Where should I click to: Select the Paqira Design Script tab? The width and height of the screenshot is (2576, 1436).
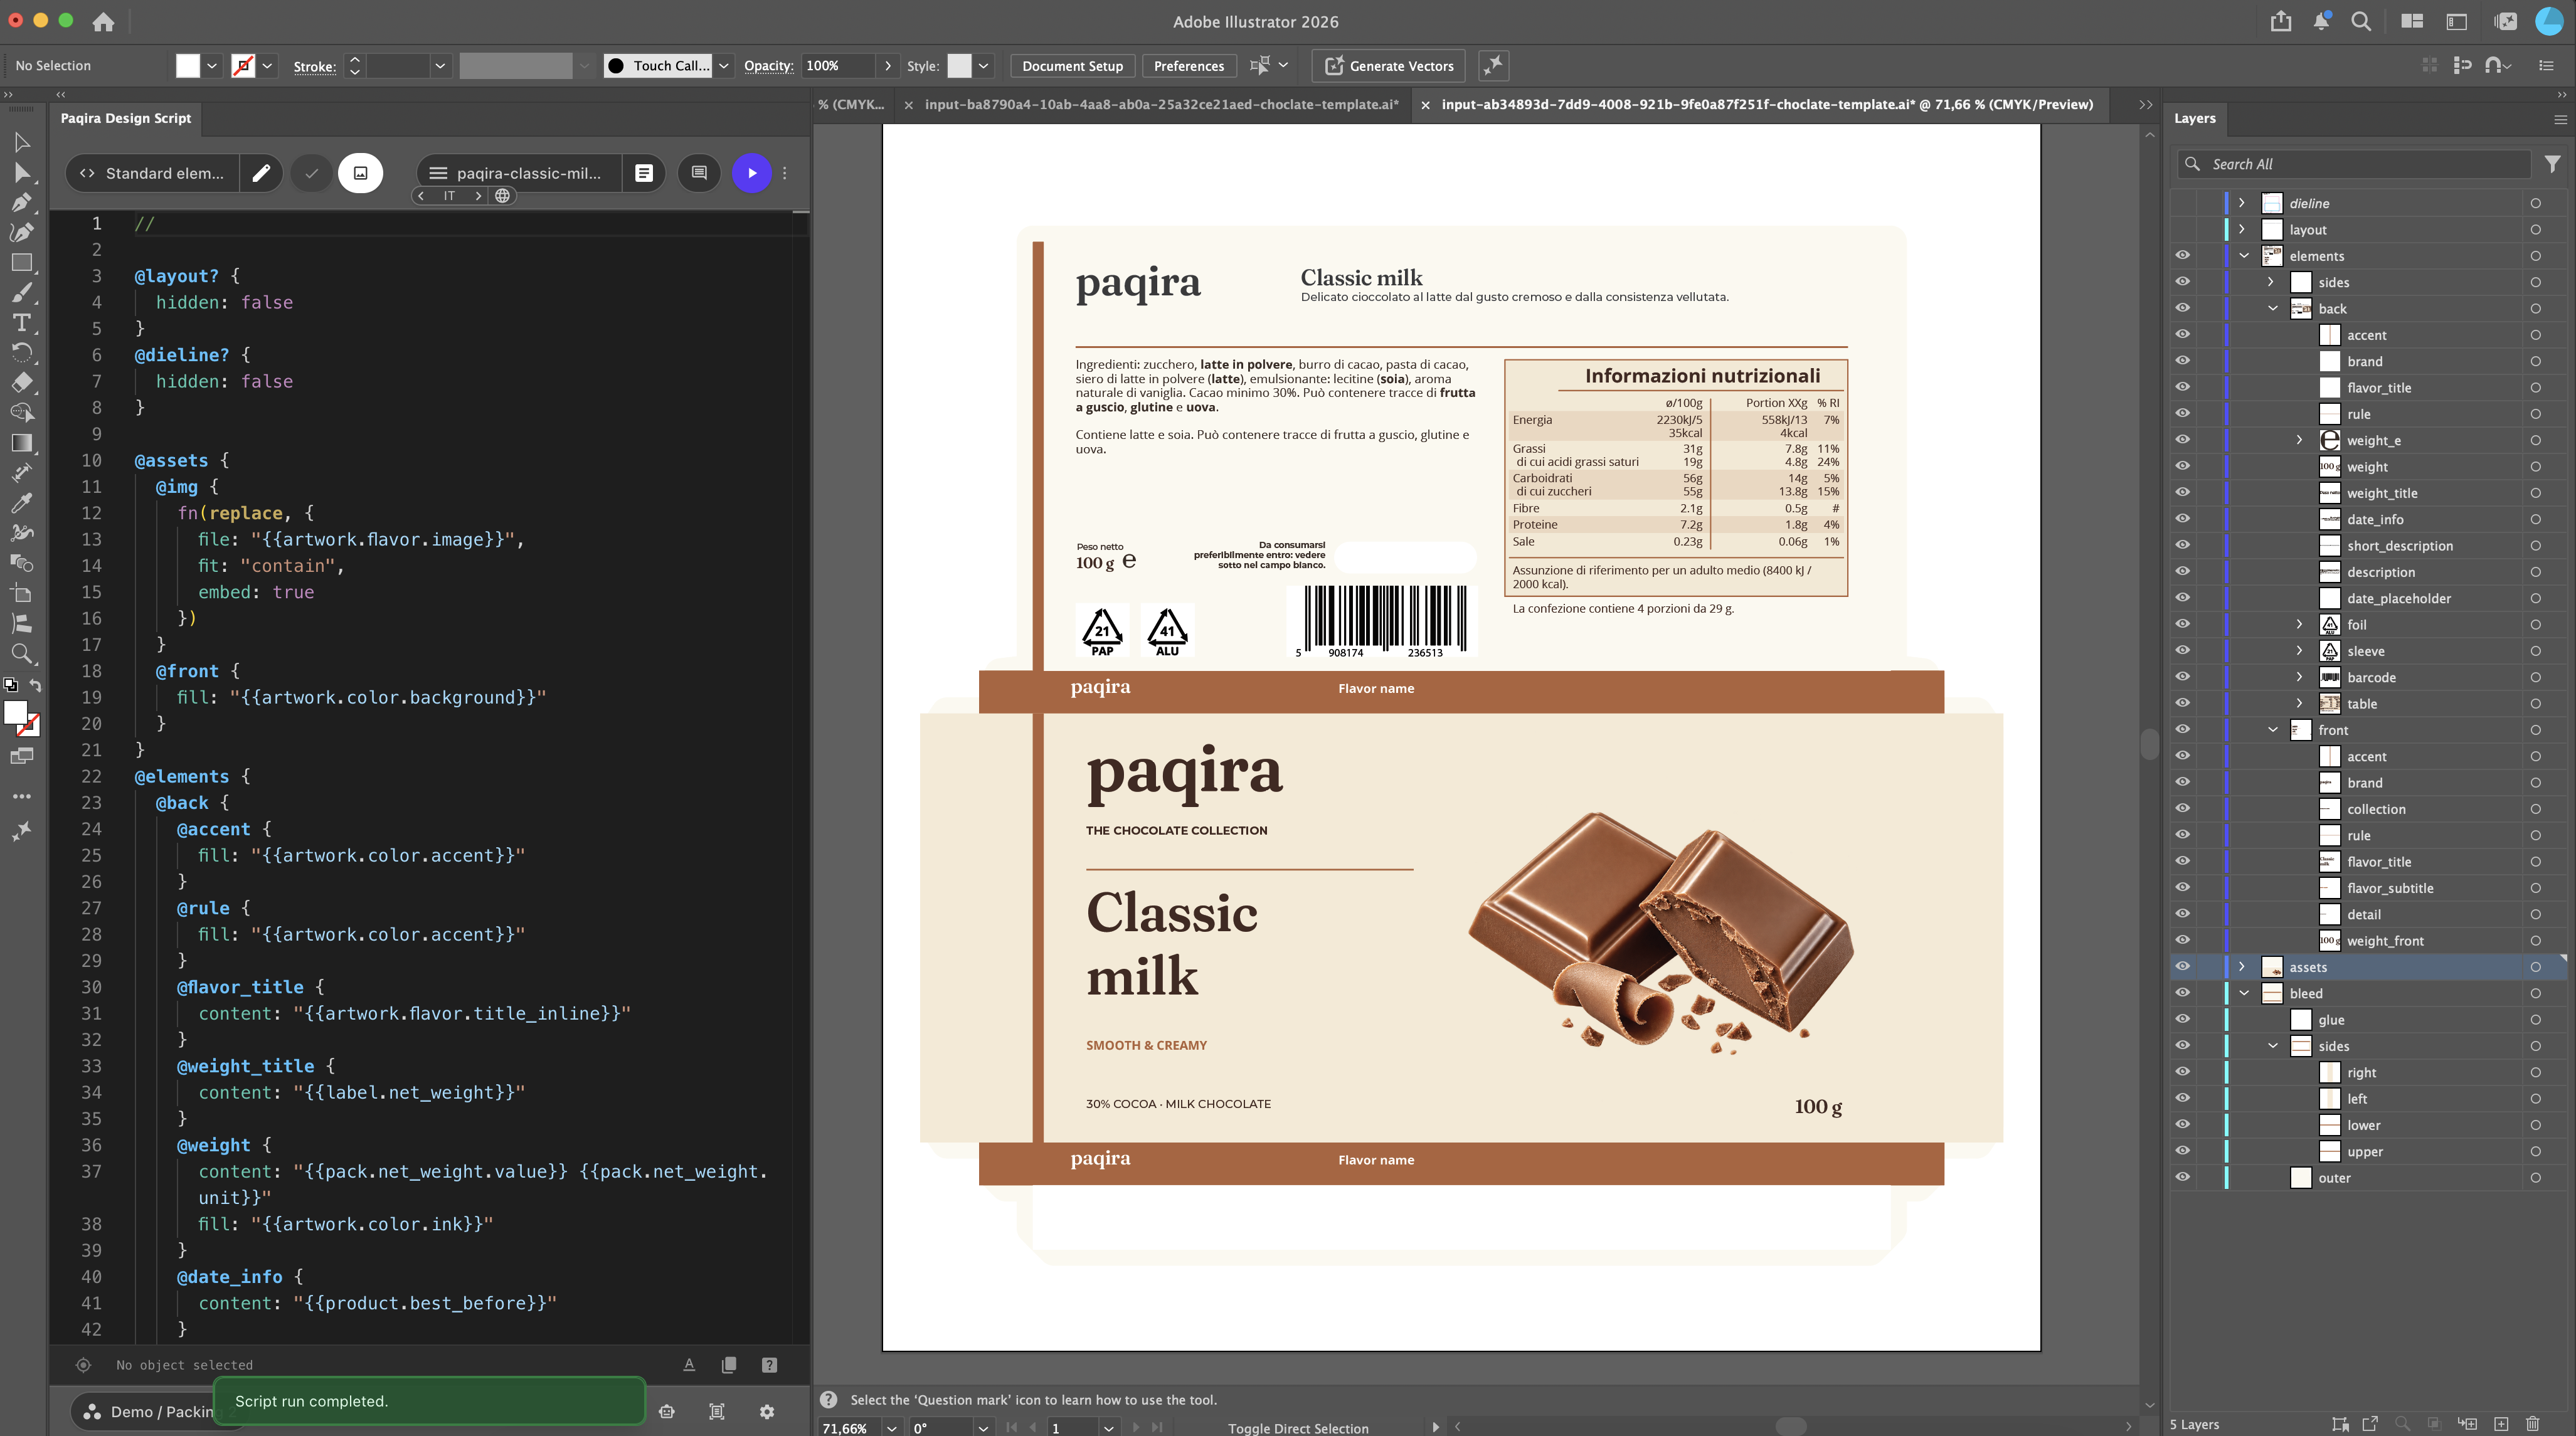125,118
